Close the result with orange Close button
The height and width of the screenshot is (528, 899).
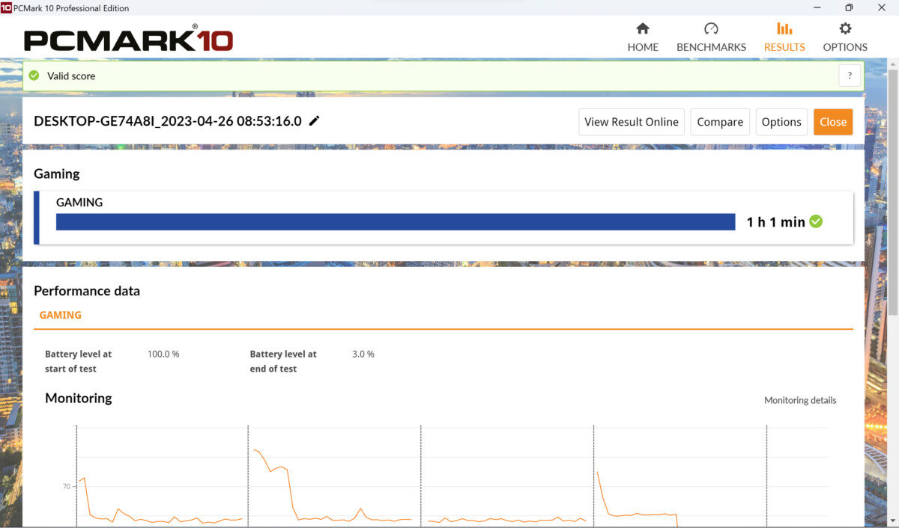click(833, 122)
